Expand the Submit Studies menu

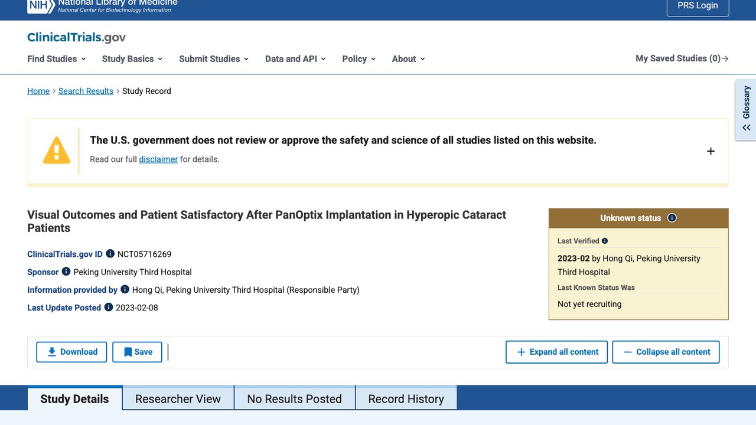pyautogui.click(x=214, y=58)
